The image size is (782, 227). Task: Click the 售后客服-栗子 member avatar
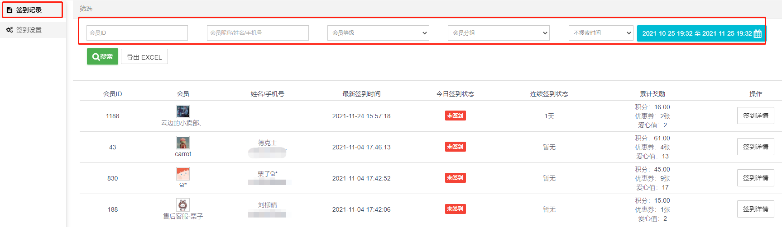point(183,205)
